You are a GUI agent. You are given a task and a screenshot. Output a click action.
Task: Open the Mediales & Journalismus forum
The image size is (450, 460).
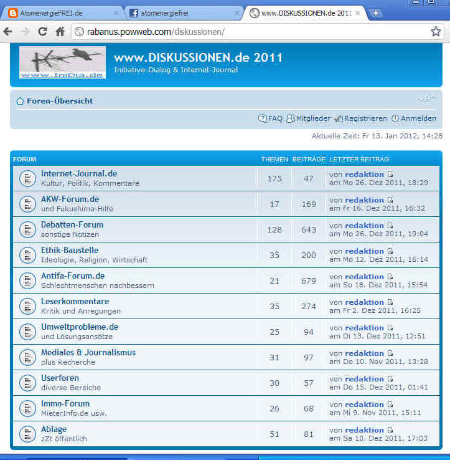pos(88,352)
